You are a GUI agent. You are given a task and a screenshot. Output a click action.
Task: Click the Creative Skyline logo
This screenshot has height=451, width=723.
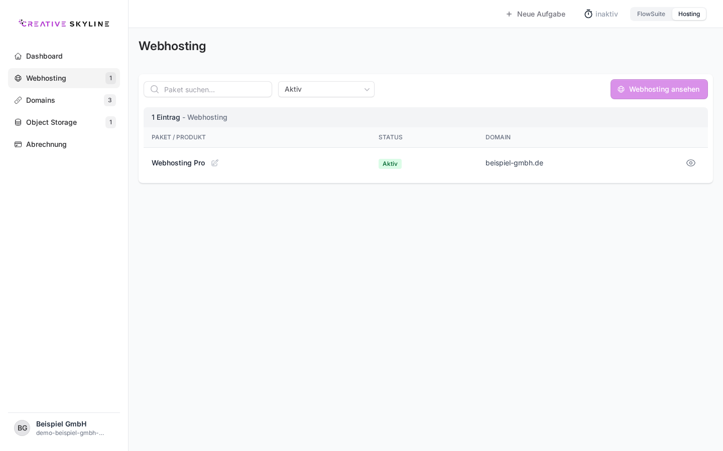coord(64,24)
